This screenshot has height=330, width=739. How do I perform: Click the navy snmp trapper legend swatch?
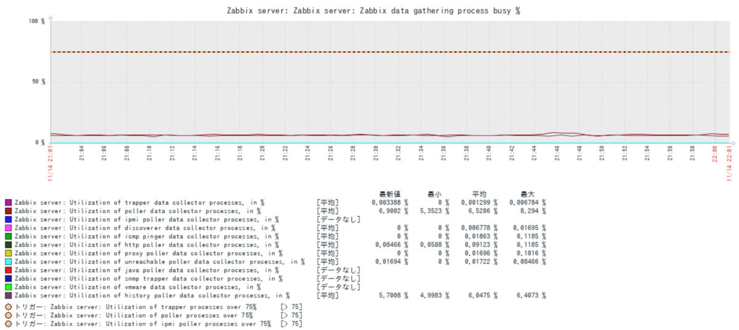coord(9,278)
